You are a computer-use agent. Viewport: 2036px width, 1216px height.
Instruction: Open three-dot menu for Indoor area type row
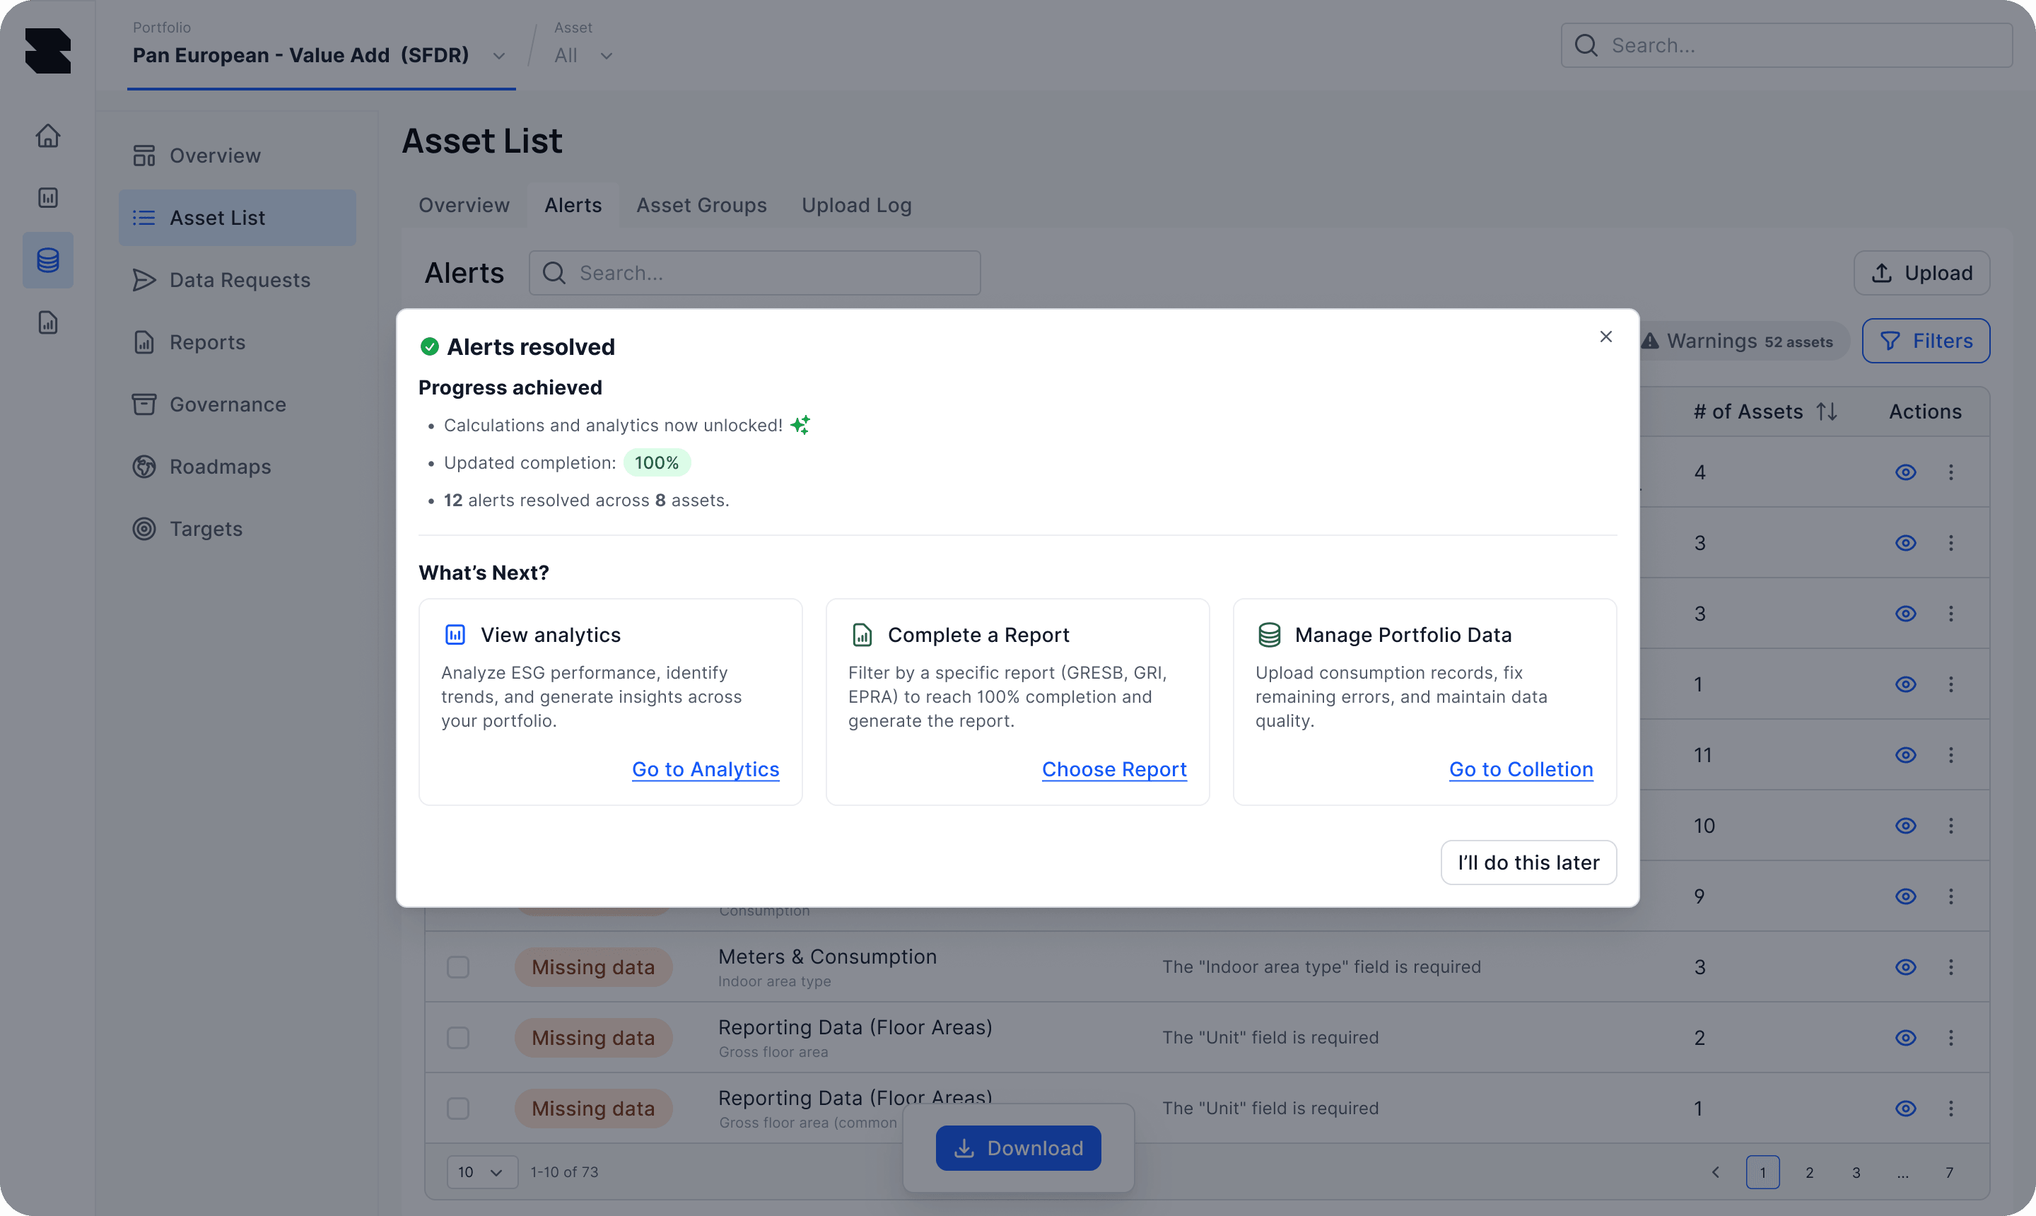click(x=1950, y=967)
